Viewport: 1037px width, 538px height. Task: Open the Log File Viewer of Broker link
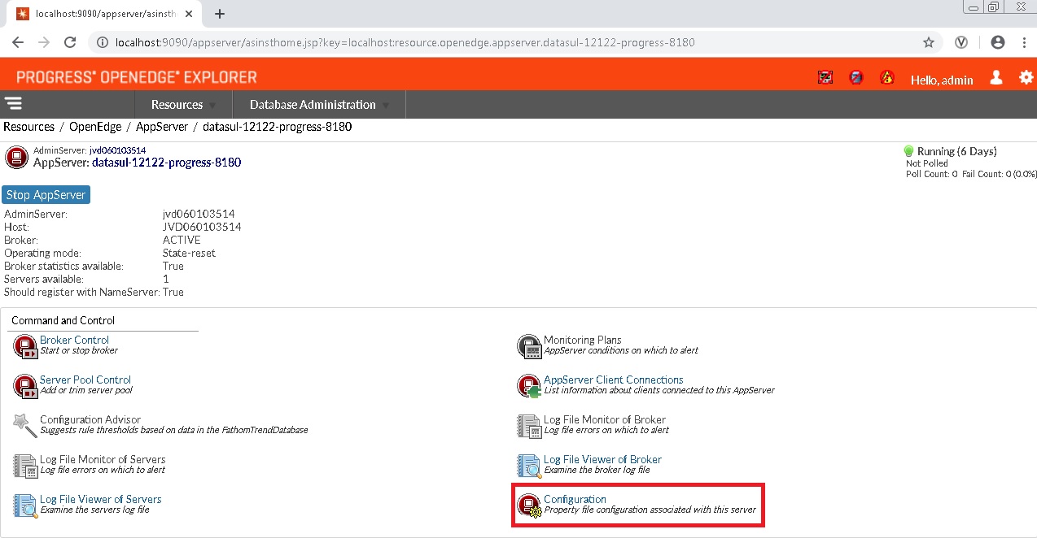pyautogui.click(x=602, y=459)
